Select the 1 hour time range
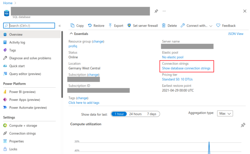Image resolution: width=250 pixels, height=154 pixels. [x=119, y=114]
